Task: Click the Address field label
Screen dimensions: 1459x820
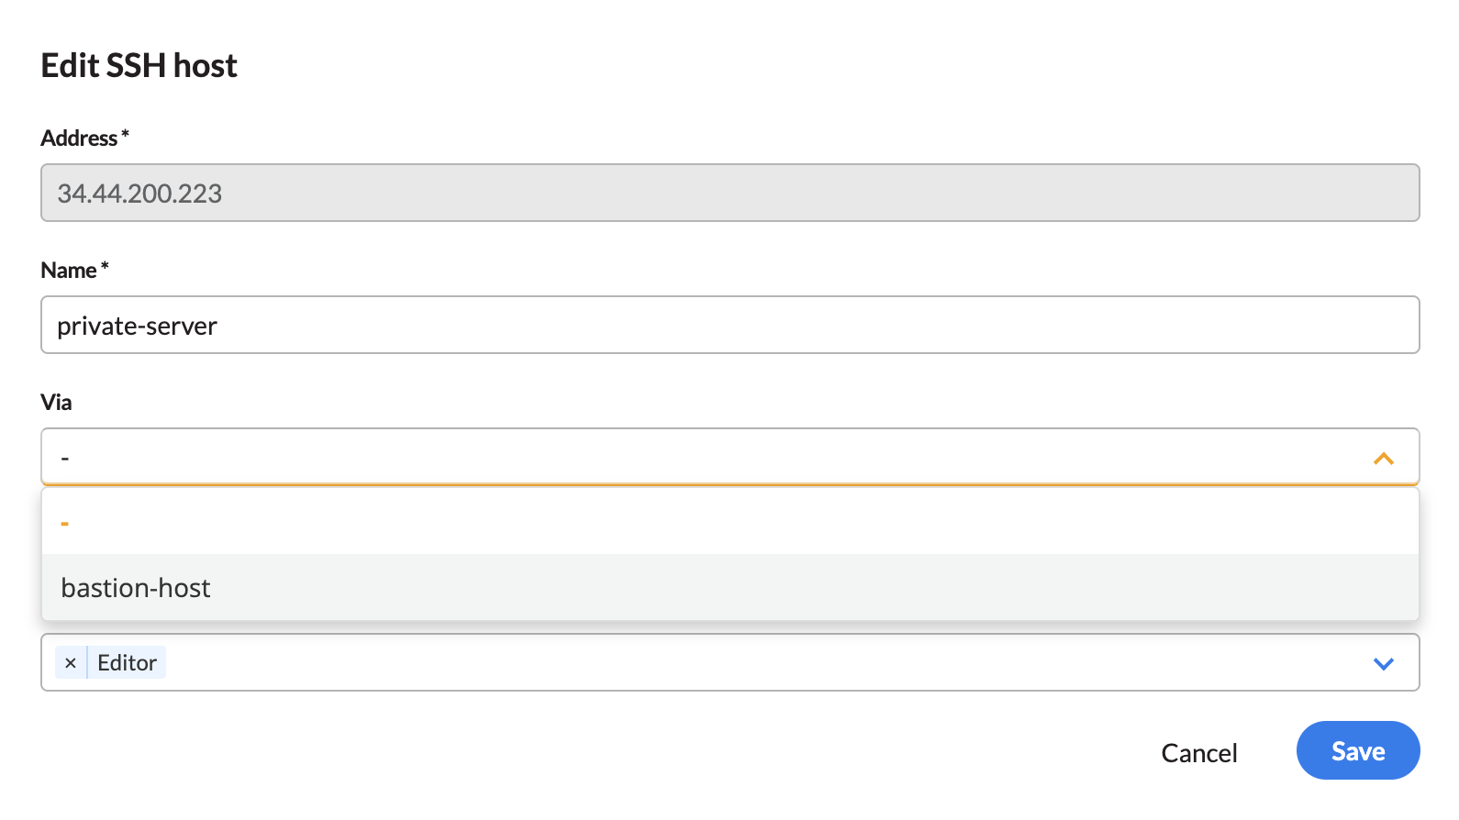Action: coord(79,139)
